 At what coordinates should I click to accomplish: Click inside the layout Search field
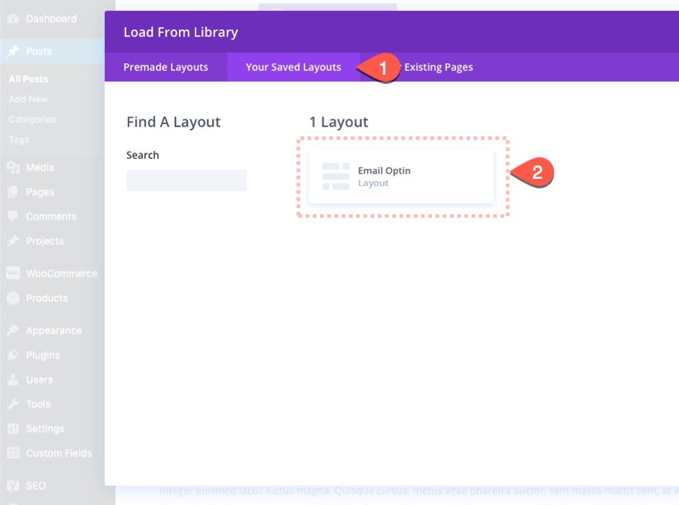coord(186,180)
